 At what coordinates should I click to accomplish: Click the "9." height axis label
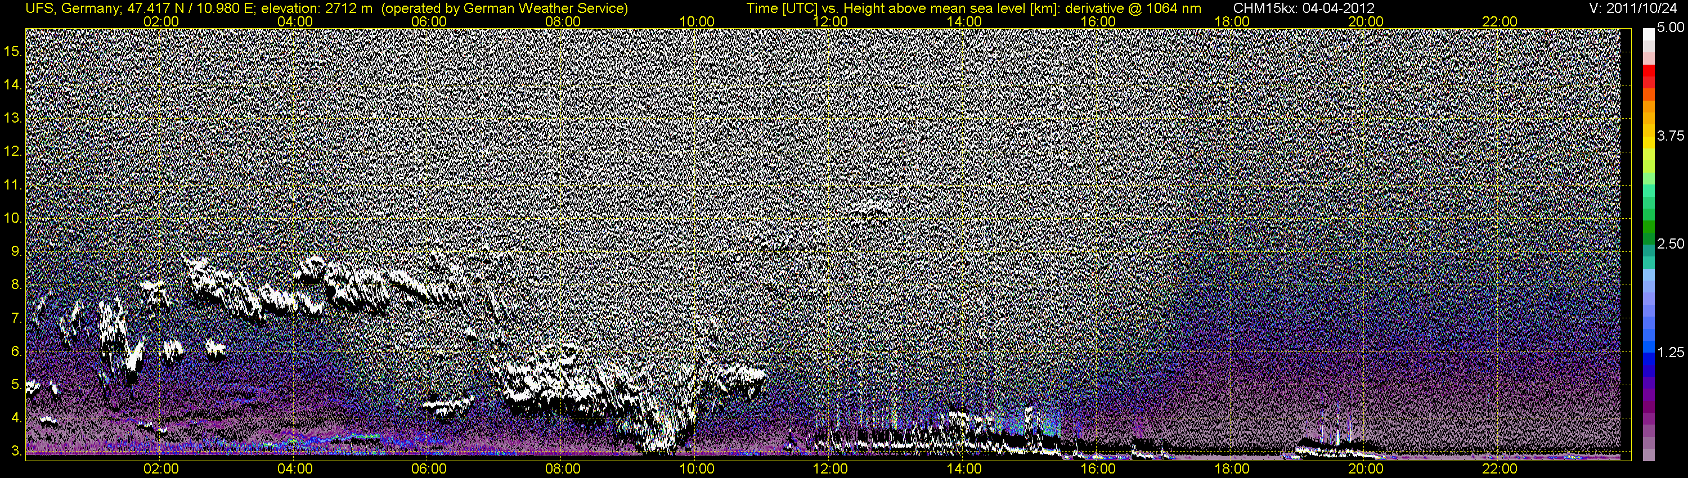(17, 251)
